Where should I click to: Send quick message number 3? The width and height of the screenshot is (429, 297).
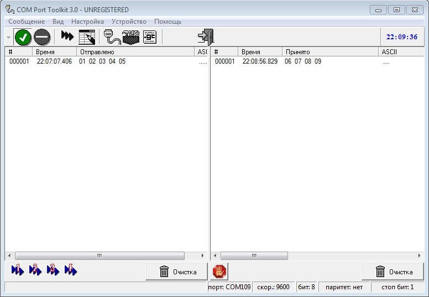click(x=53, y=270)
